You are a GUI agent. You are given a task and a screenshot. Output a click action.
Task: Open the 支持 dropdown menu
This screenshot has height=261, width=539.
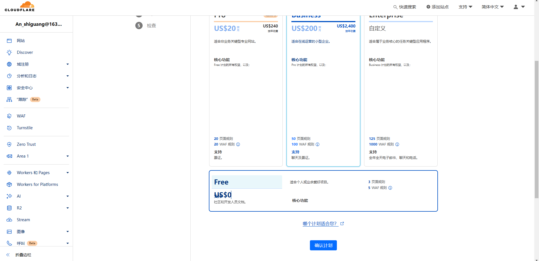coord(465,7)
